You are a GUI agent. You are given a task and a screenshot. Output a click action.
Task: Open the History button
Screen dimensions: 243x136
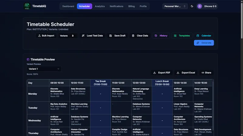point(161,36)
